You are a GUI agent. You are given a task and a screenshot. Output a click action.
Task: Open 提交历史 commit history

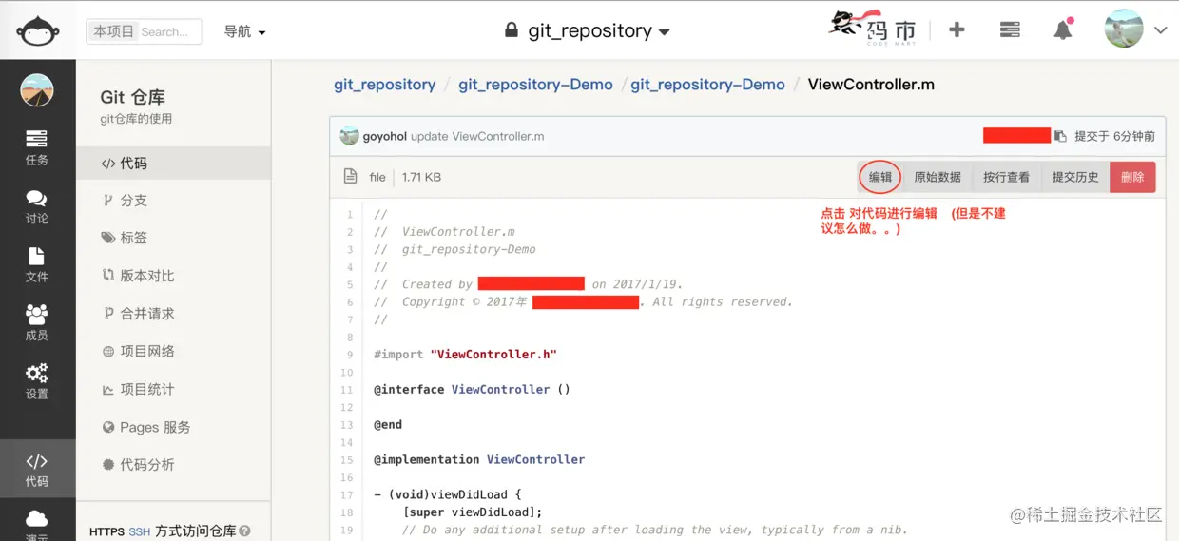(1075, 177)
